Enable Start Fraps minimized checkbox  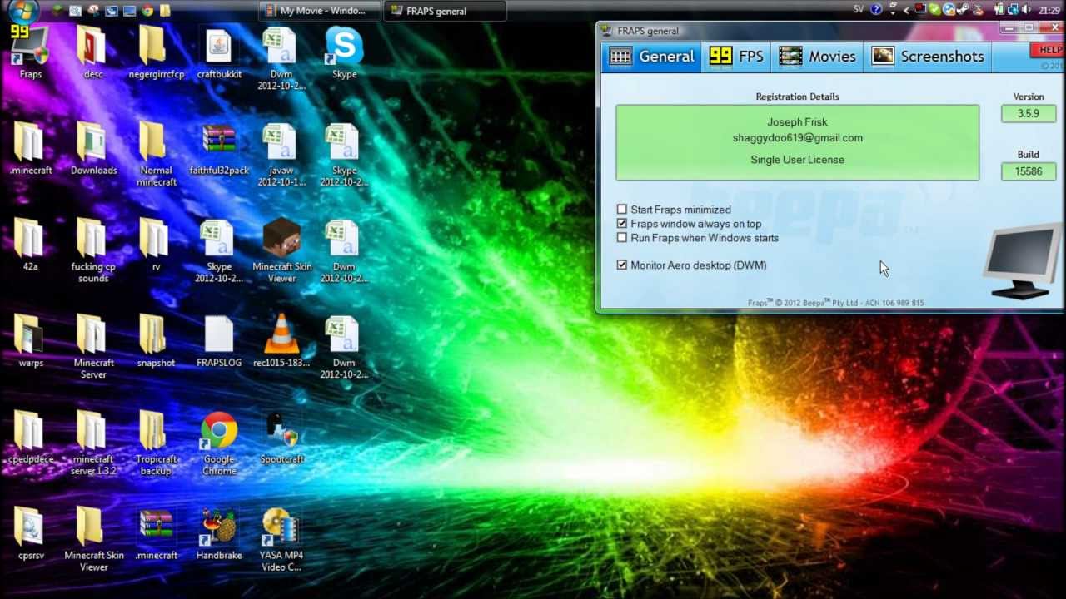621,210
